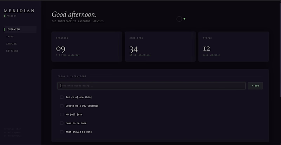Click the green PRESENT status indicator
This screenshot has height=145, width=281.
click(x=10, y=16)
